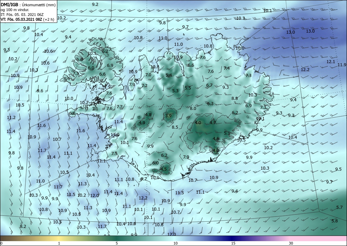This screenshot has width=347, height=246.
Task: Click the 5.7 value on the map
Action: [339, 207]
